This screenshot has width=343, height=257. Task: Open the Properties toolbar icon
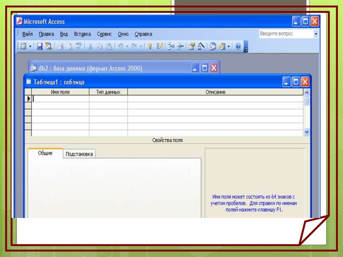(192, 46)
